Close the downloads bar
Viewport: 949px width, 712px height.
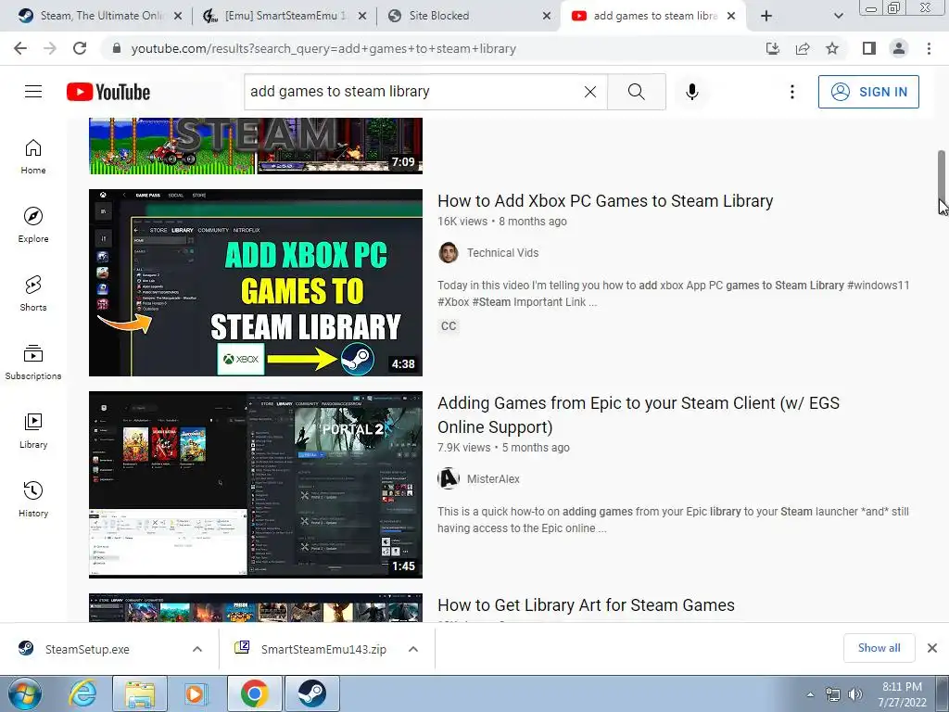932,648
